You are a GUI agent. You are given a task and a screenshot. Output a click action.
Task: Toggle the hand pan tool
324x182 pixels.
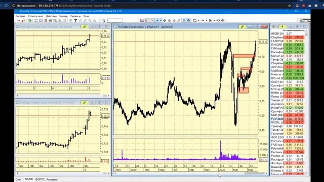coord(188,20)
